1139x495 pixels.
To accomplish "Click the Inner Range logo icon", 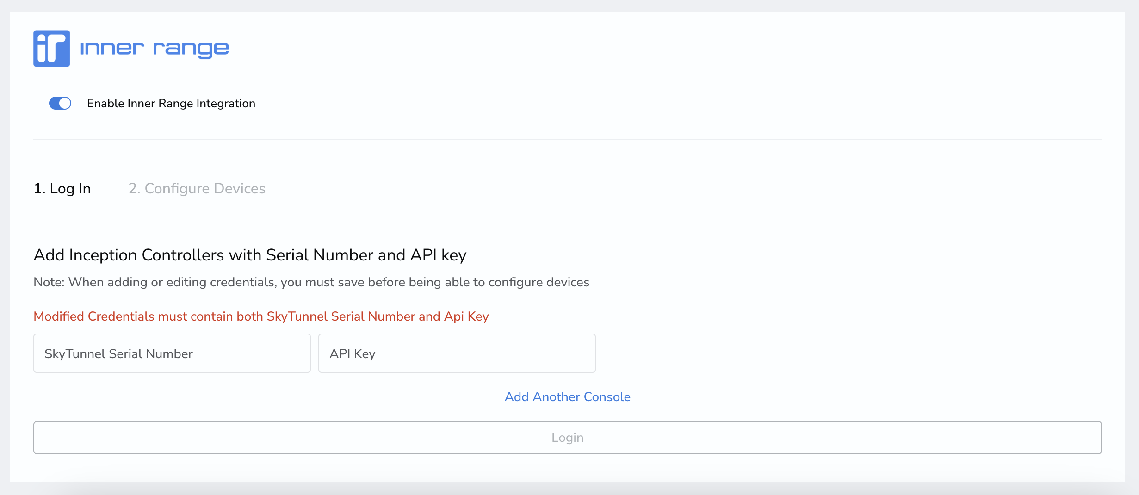I will tap(51, 49).
